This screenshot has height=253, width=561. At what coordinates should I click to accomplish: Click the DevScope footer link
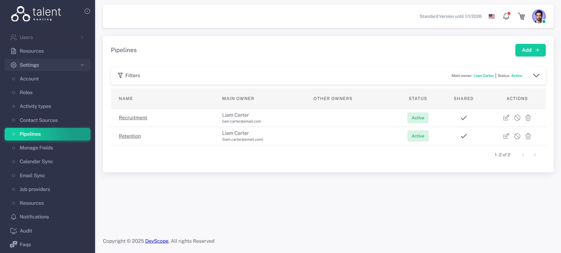(157, 241)
